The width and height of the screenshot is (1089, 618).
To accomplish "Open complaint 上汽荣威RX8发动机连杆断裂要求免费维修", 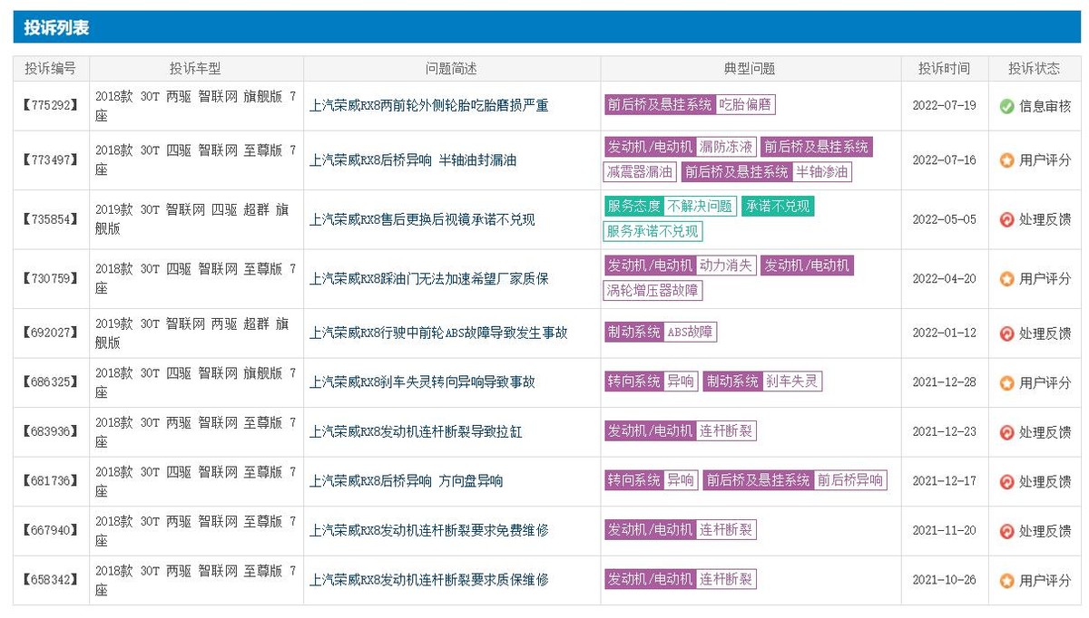I will [x=429, y=531].
